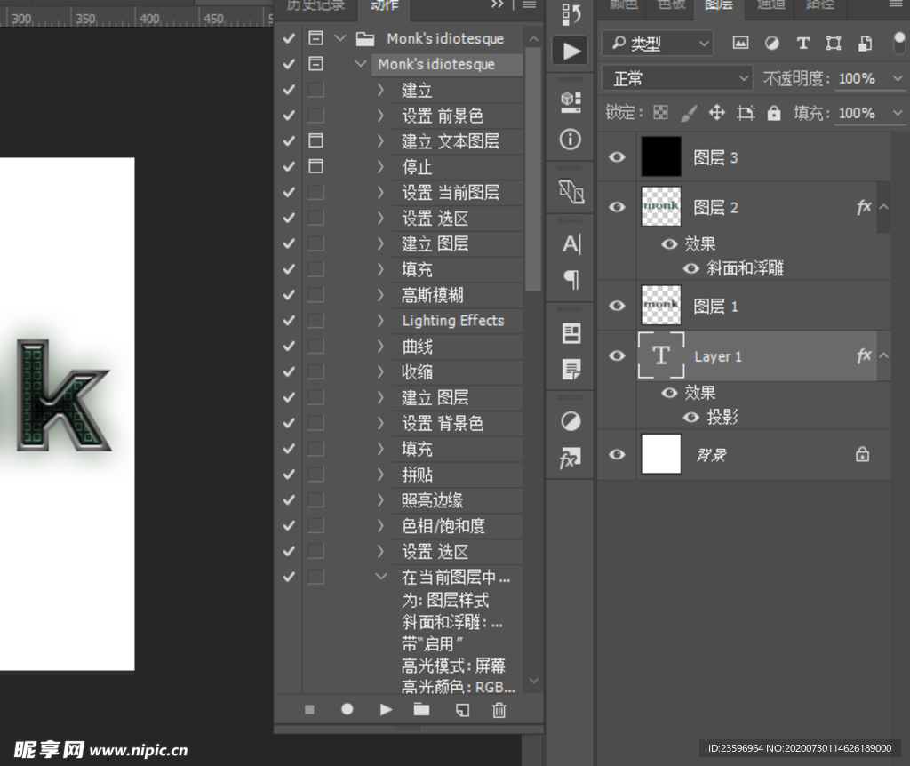Click the play button to run the action

point(386,709)
